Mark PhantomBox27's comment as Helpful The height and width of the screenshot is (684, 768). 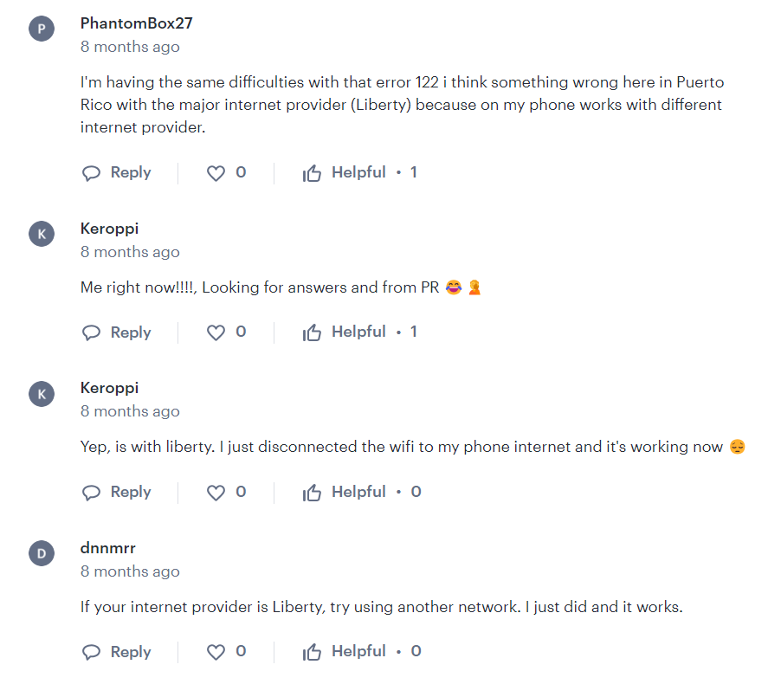coord(344,173)
